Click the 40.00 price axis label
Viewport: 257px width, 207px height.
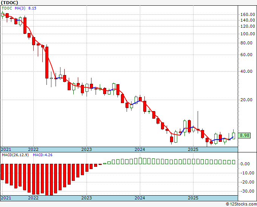(246, 71)
